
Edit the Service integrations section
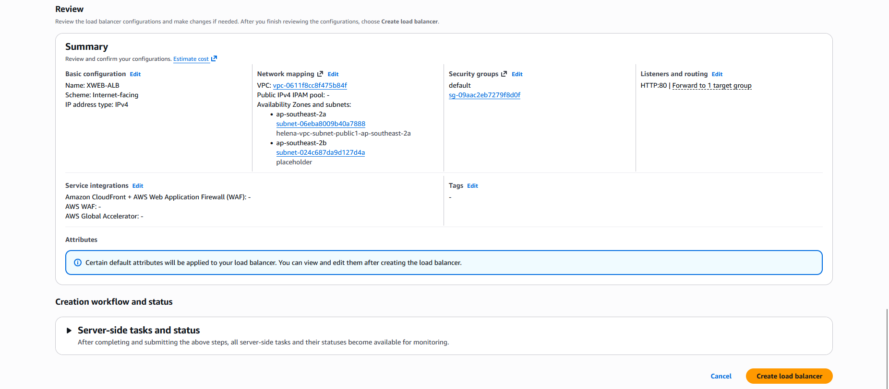138,186
